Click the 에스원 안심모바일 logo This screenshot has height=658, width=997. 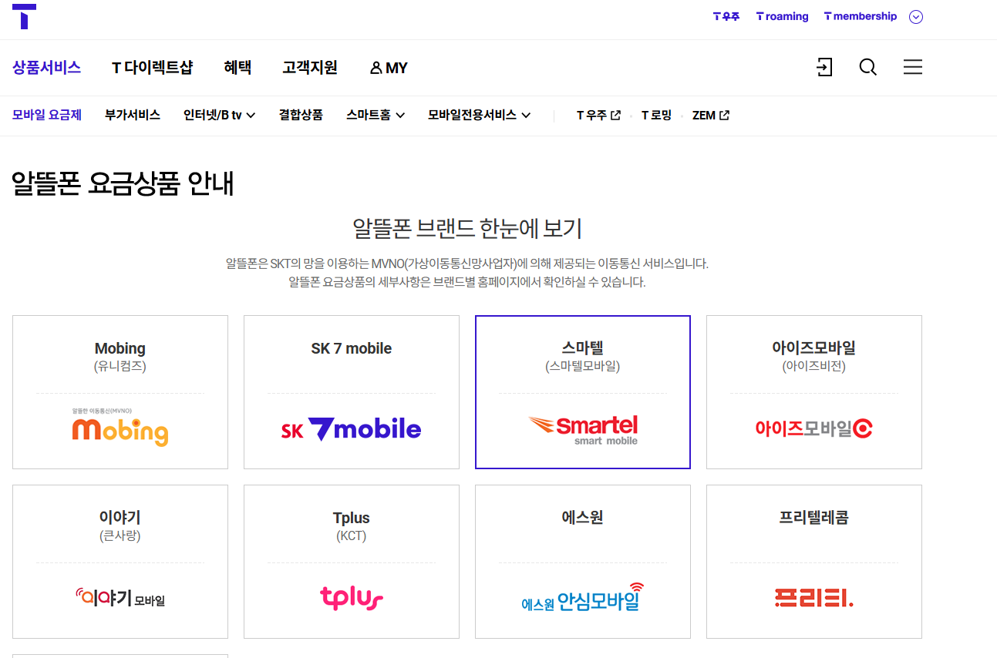click(583, 597)
